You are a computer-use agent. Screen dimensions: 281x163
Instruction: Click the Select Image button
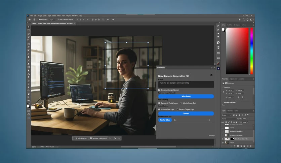(186, 96)
